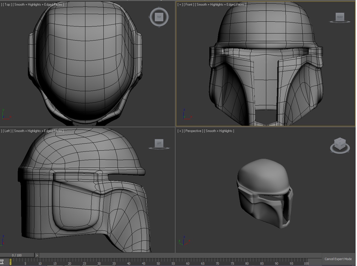Open the Top viewport shading label menu
Viewport: 357px width, 266px height.
(x=38, y=5)
